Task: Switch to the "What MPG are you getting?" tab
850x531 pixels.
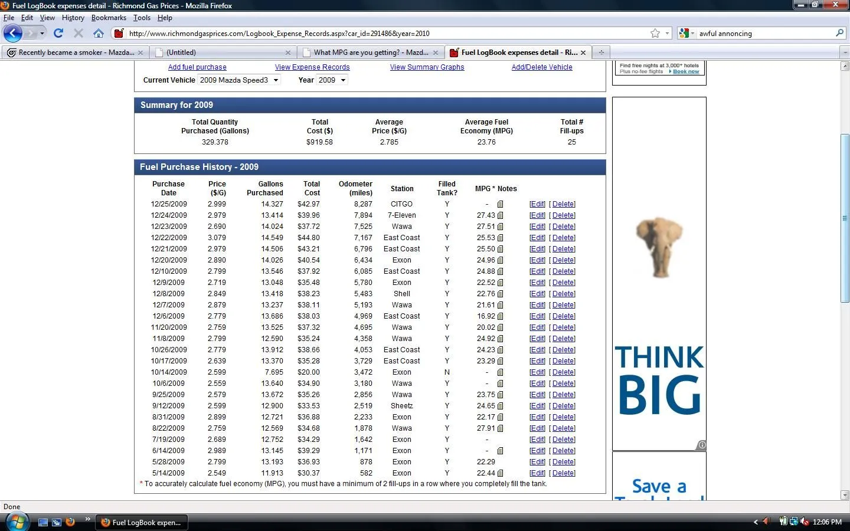Action: [370, 53]
